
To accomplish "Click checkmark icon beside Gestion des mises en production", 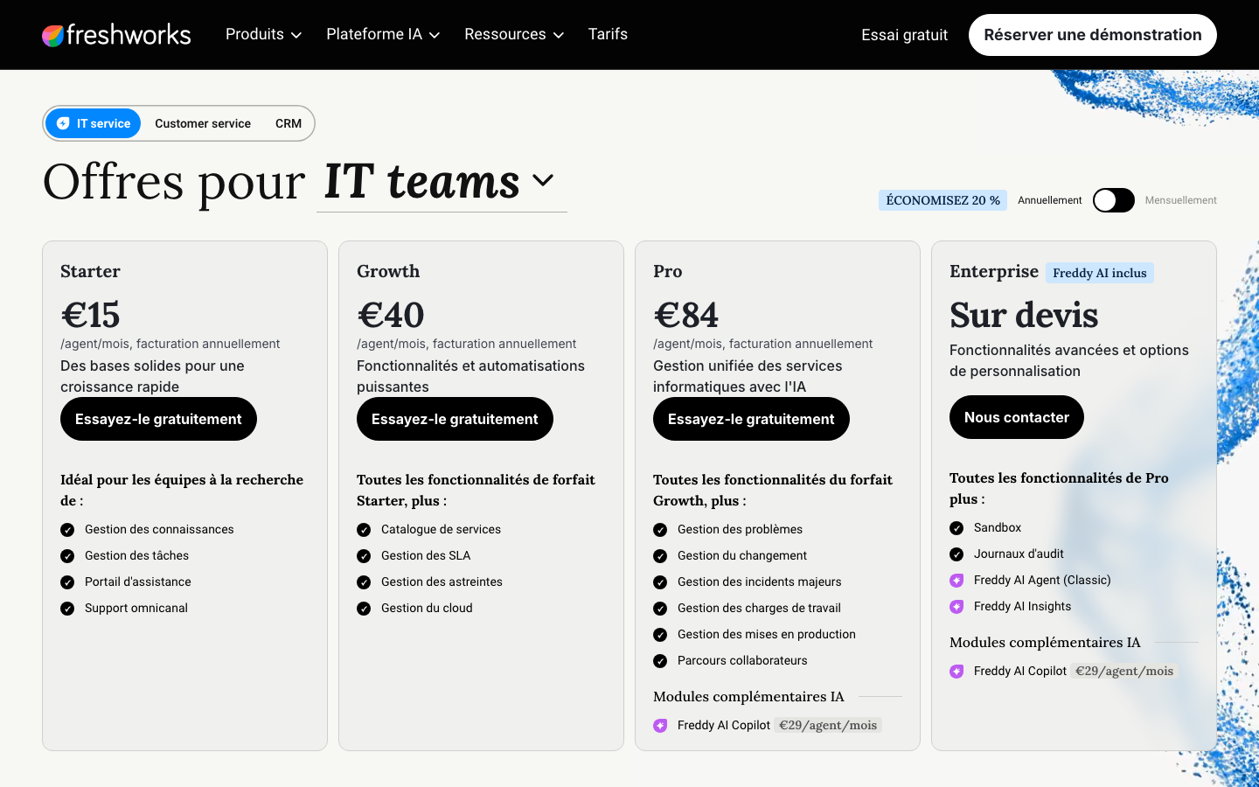I will pyautogui.click(x=660, y=635).
